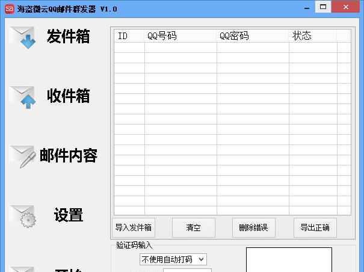Click the envelope download icon beside 发件箱

click(23, 37)
